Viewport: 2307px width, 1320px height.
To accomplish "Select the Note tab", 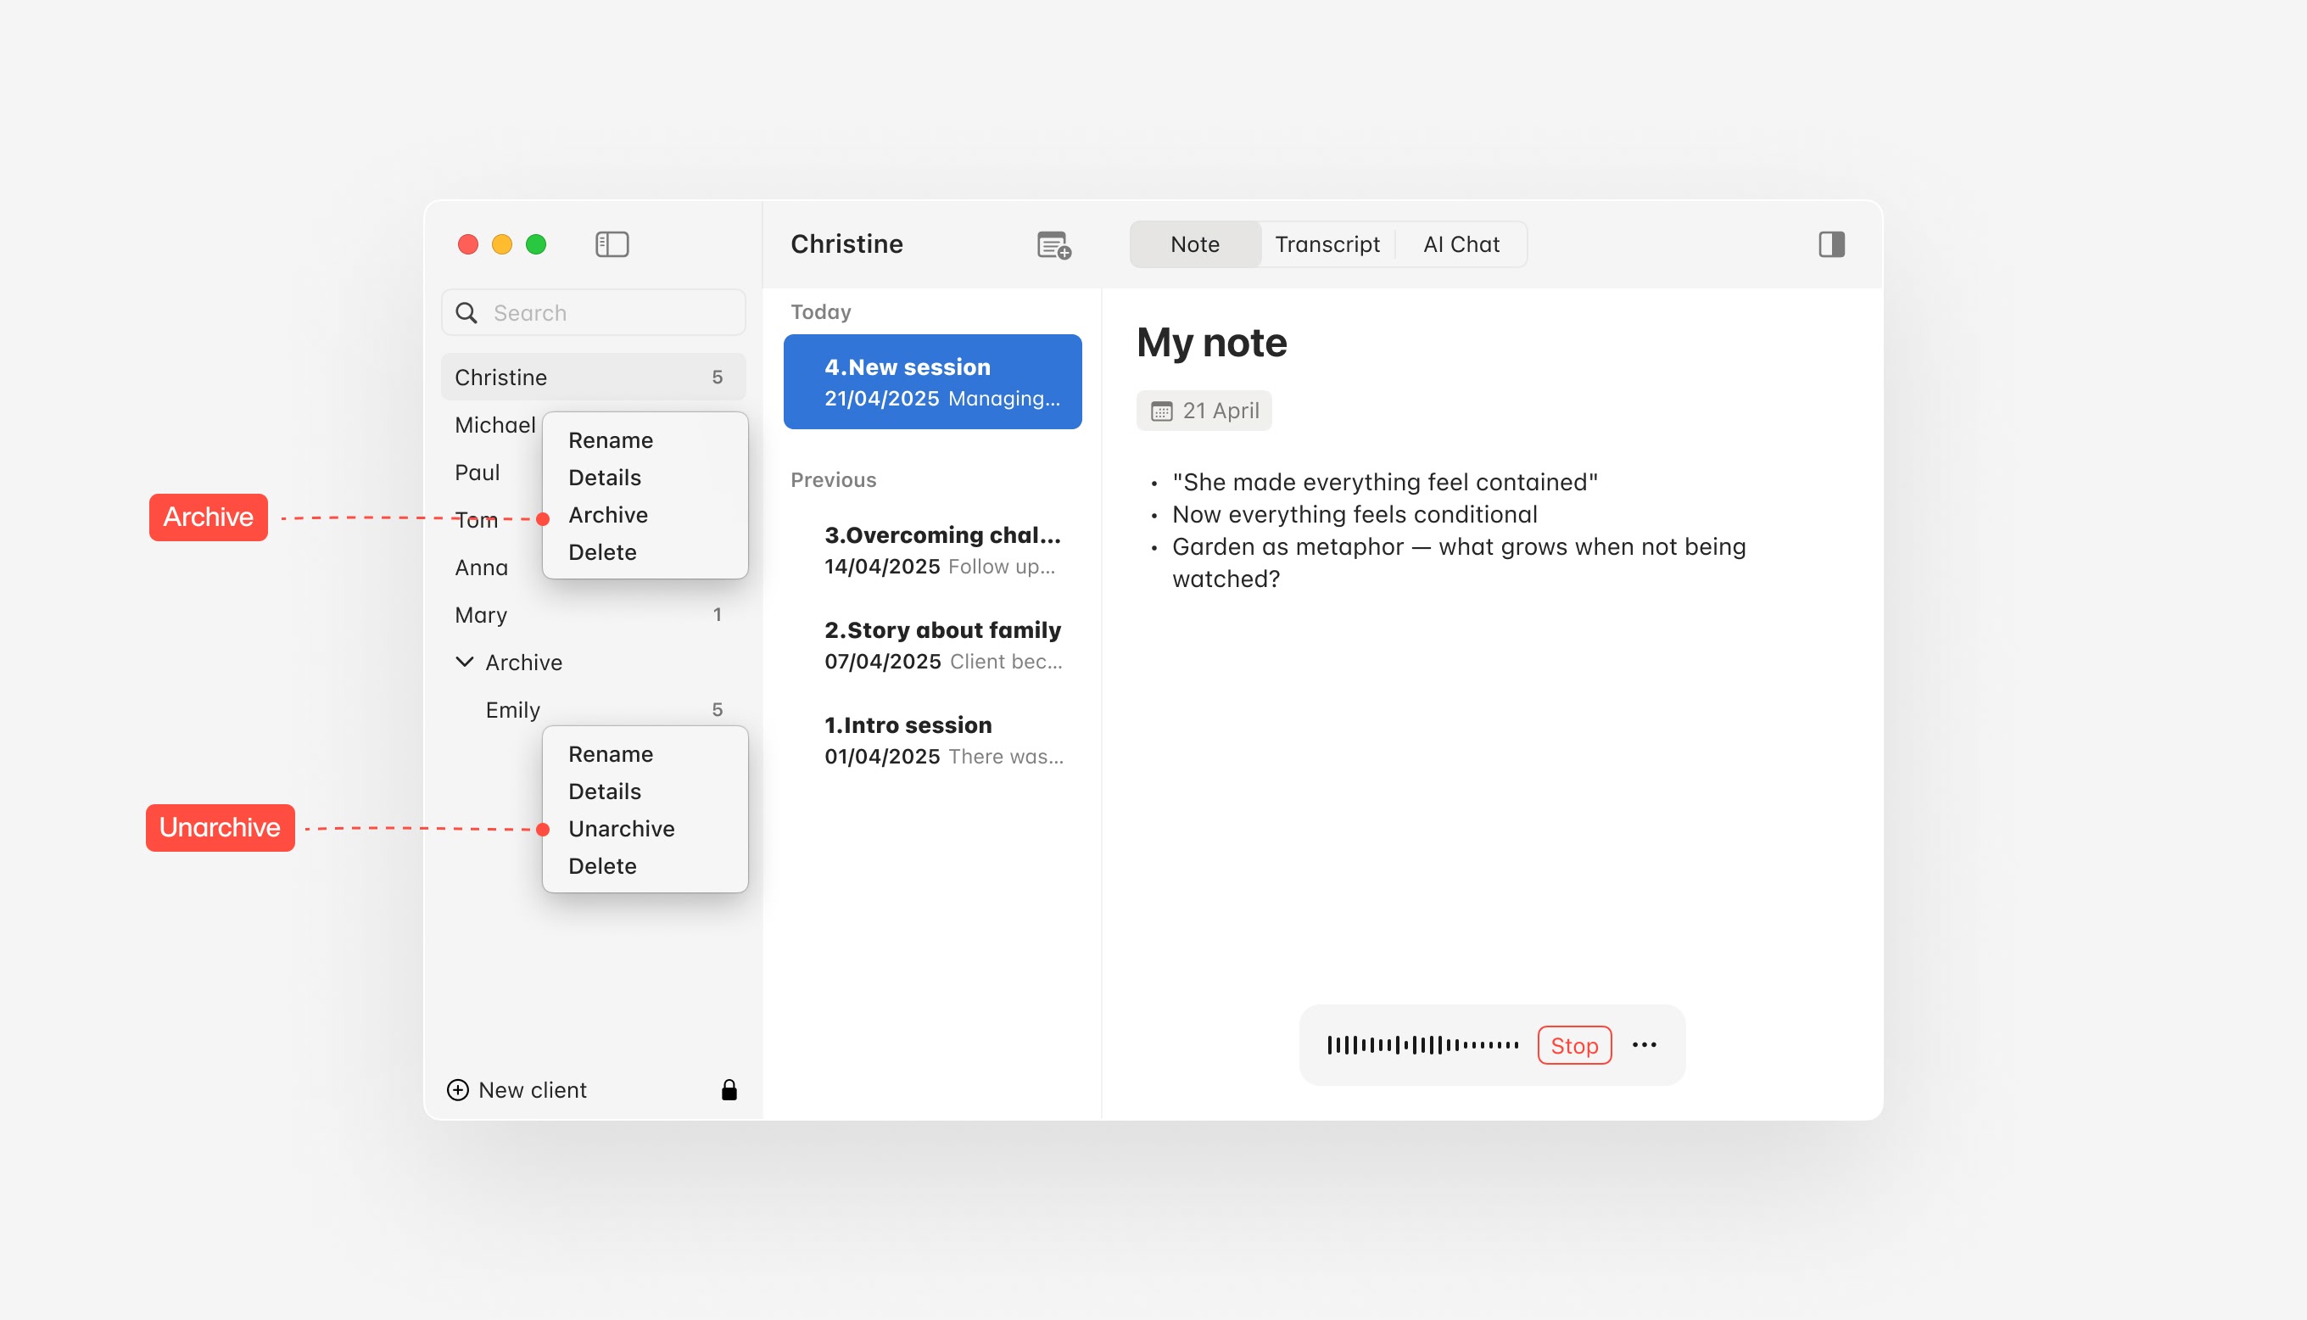I will point(1194,243).
